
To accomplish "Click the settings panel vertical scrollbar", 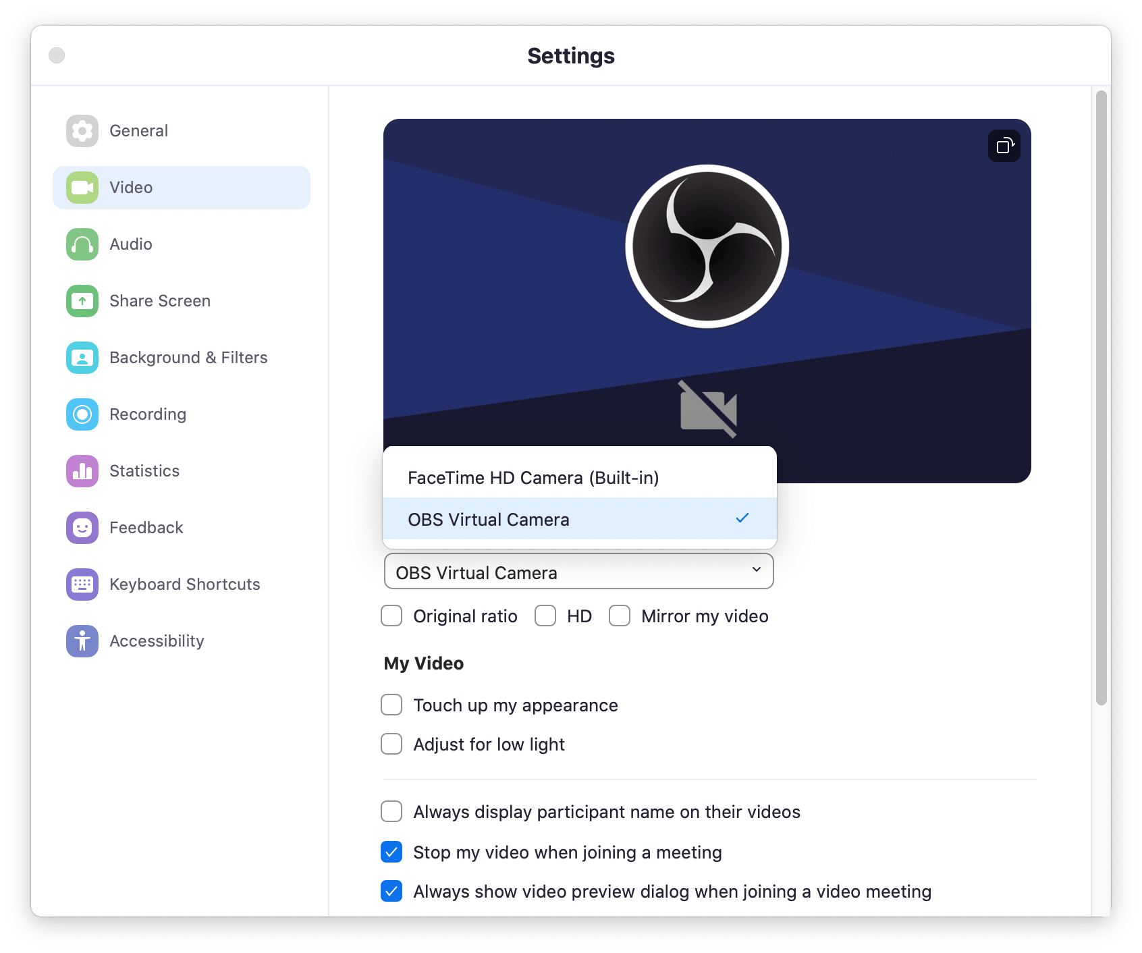I will (x=1101, y=398).
